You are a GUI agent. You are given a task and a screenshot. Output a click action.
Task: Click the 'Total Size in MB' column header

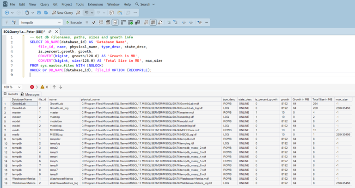tap(322, 99)
